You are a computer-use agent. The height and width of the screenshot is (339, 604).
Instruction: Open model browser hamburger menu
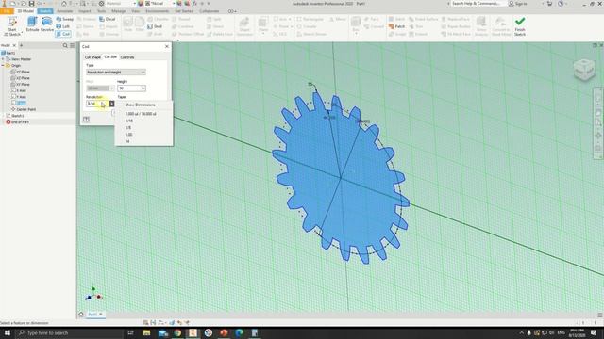coord(72,45)
